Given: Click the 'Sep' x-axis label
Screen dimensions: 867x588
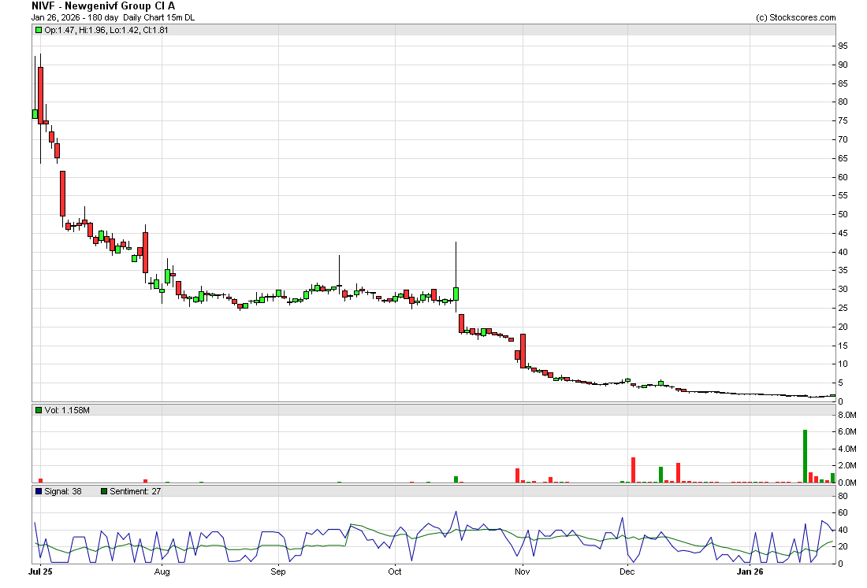Looking at the screenshot, I should (278, 571).
